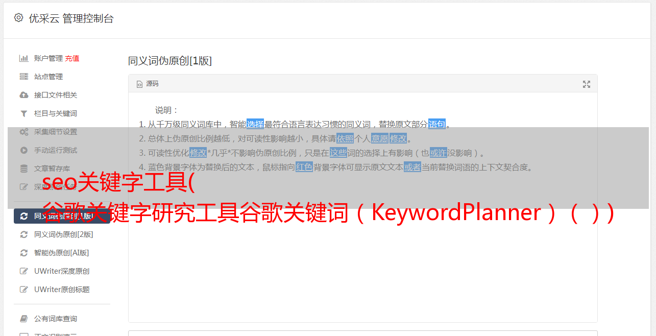This screenshot has width=656, height=336.
Task: Click inside the editor content area
Action: [x=362, y=207]
